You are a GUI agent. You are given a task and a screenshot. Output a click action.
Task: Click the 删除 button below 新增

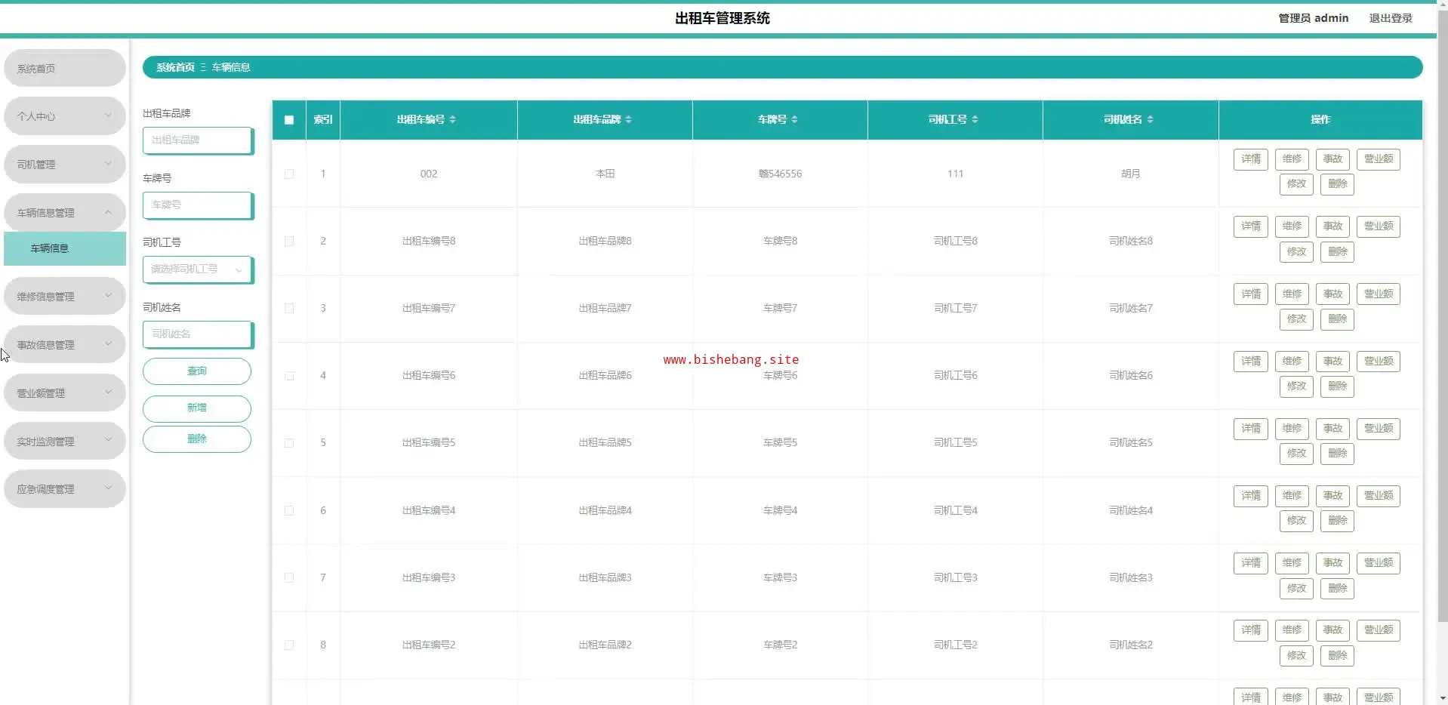197,439
